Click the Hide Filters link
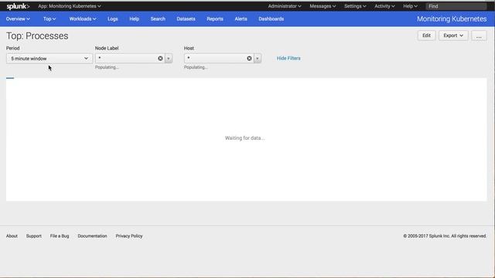The width and height of the screenshot is (495, 278). (x=288, y=59)
